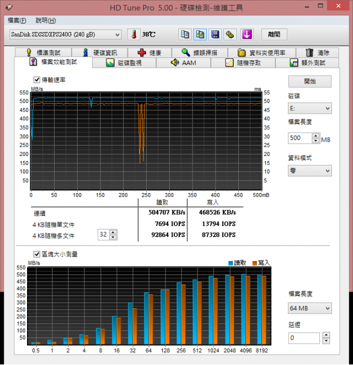Image resolution: width=353 pixels, height=365 pixels.
Task: Open the 64 MB file length dropdown
Action: click(x=309, y=308)
